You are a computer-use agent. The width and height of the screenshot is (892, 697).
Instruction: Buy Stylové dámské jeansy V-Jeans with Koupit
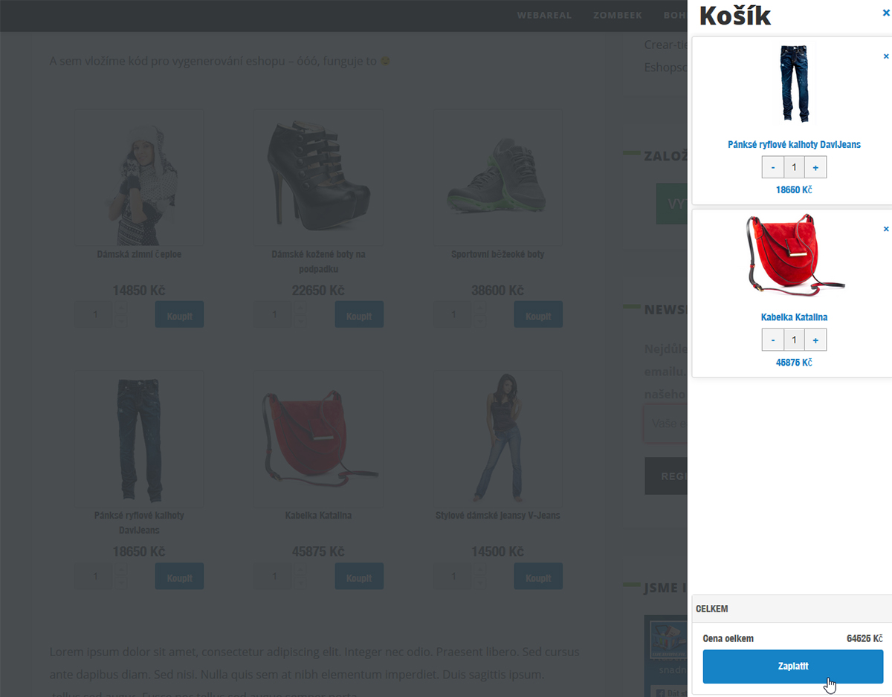coord(538,577)
